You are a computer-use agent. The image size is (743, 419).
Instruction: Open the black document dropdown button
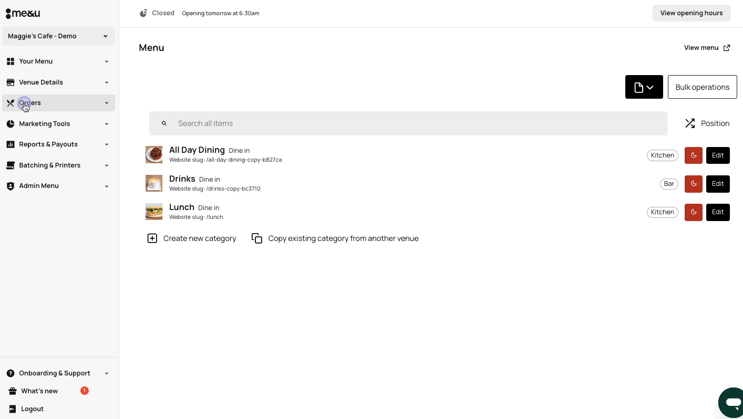click(644, 87)
